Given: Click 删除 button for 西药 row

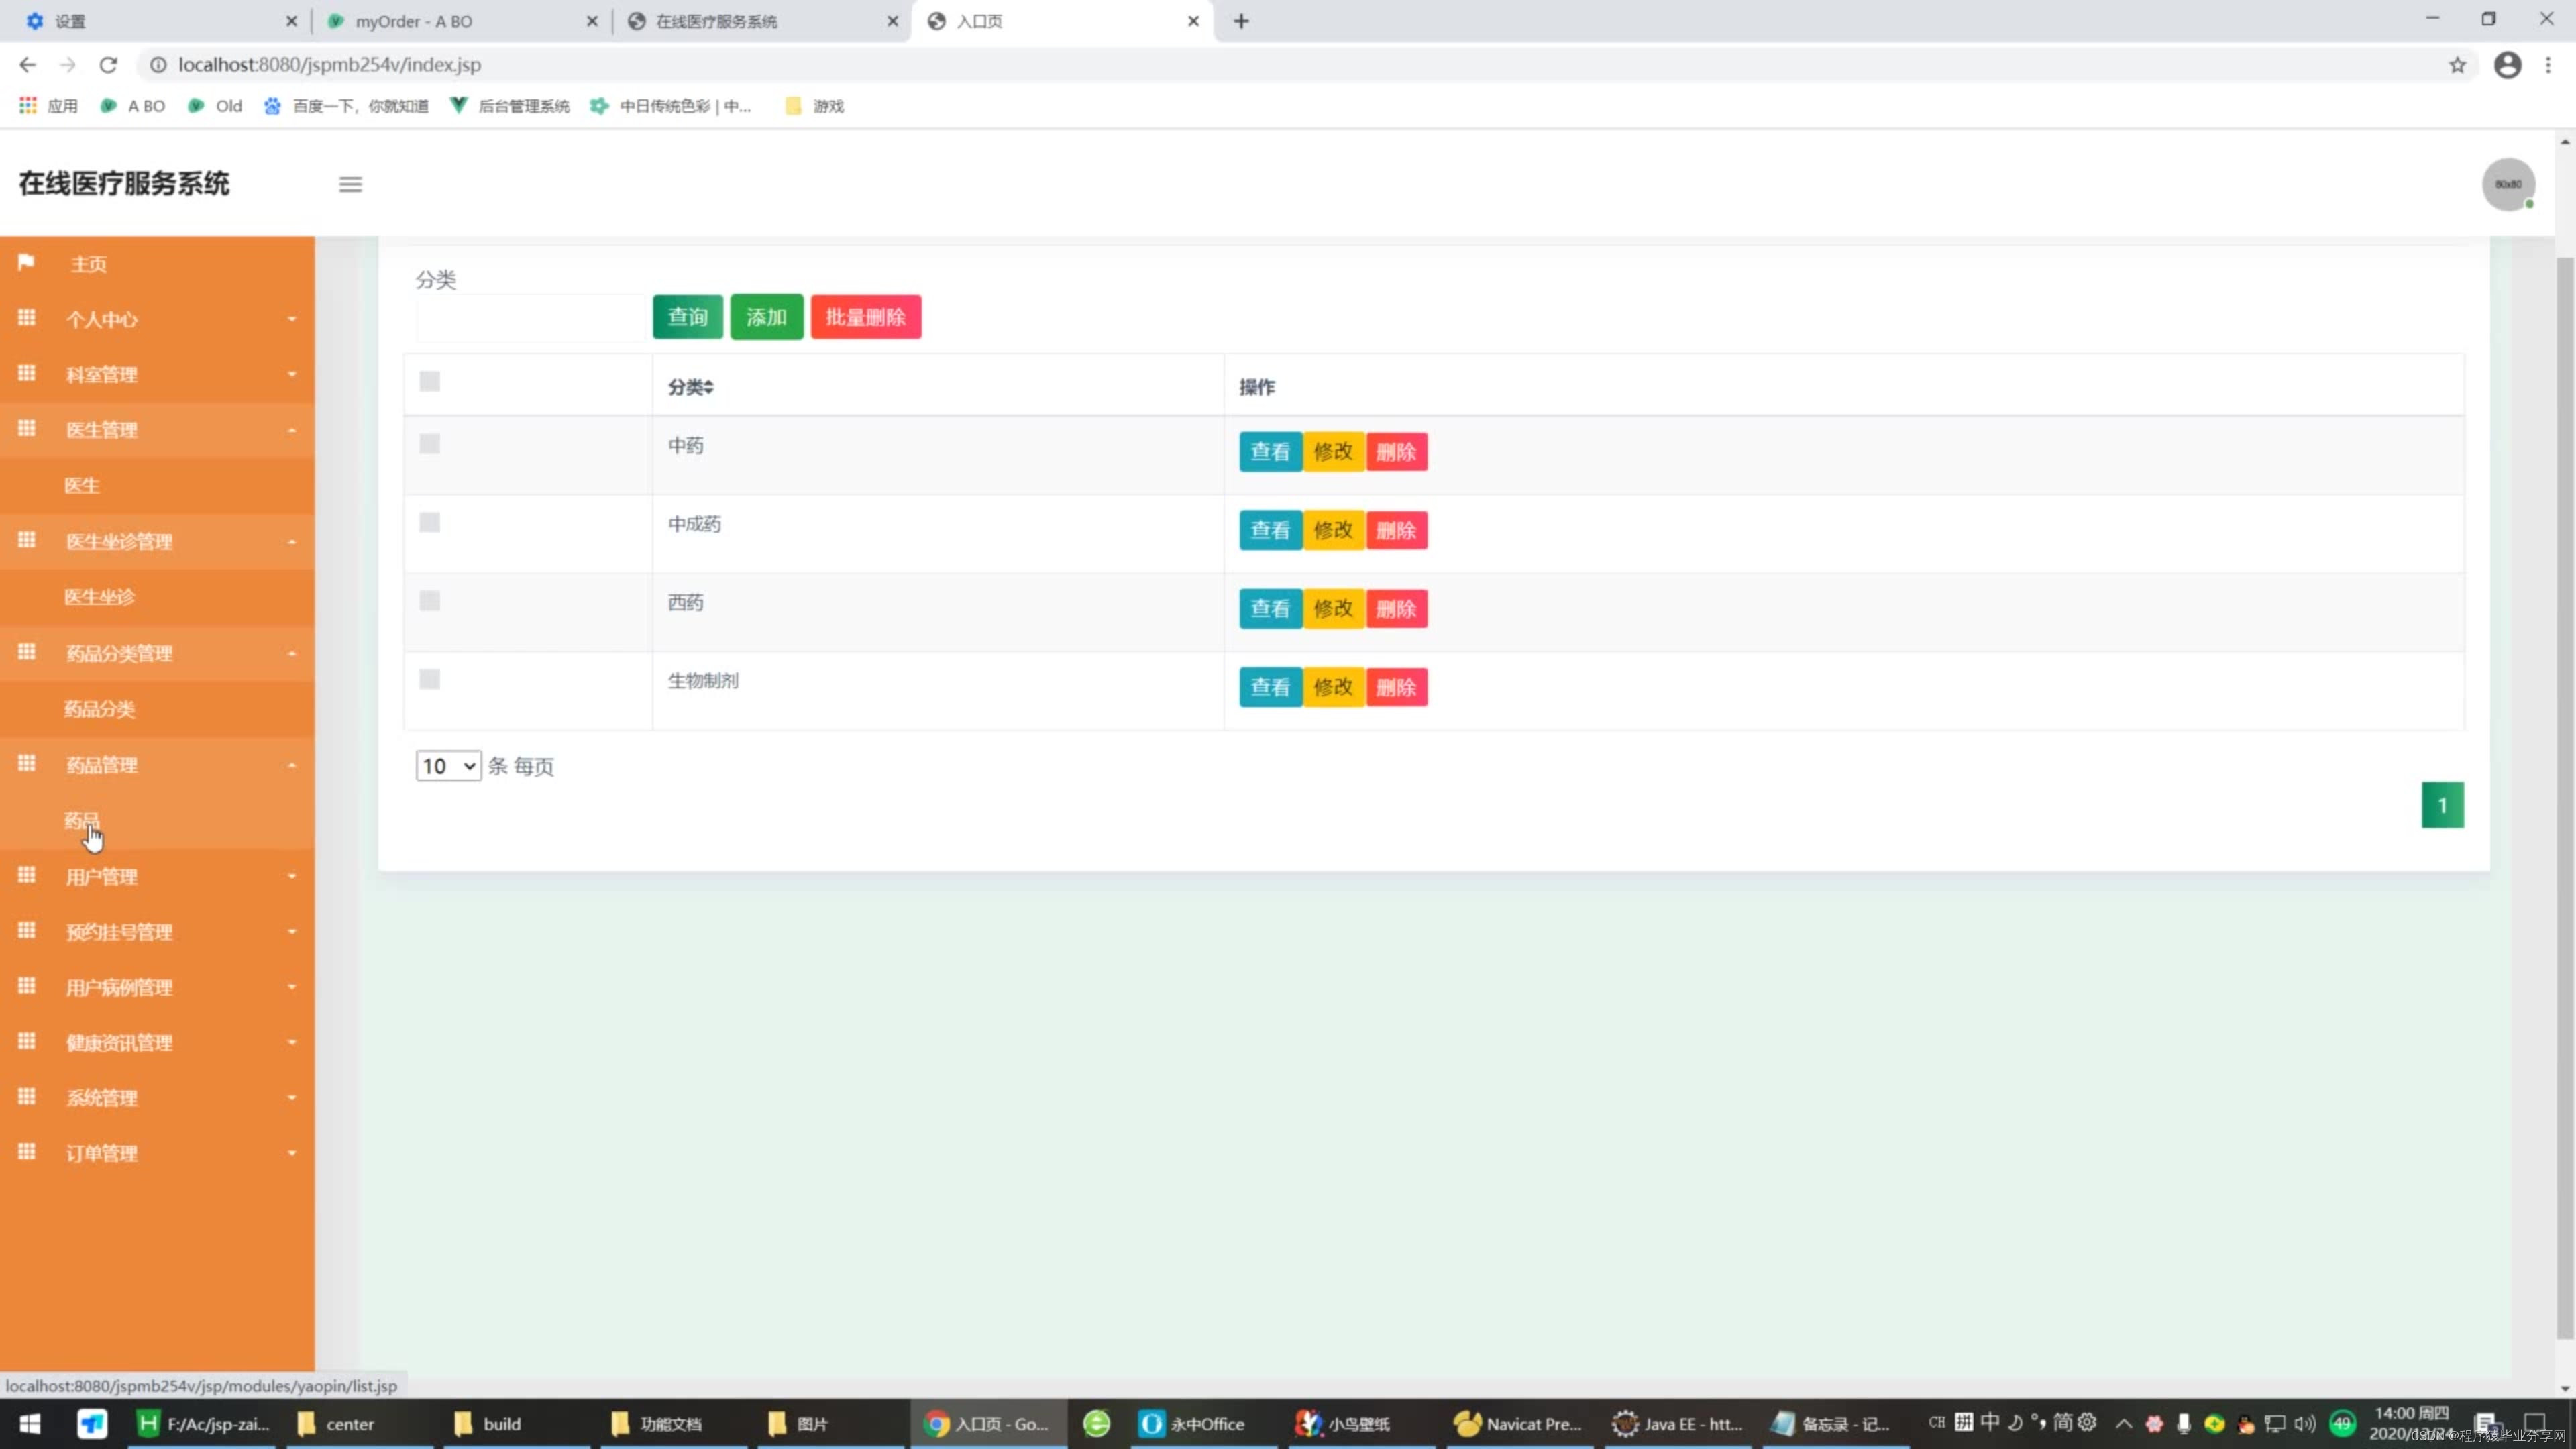Looking at the screenshot, I should (1396, 609).
